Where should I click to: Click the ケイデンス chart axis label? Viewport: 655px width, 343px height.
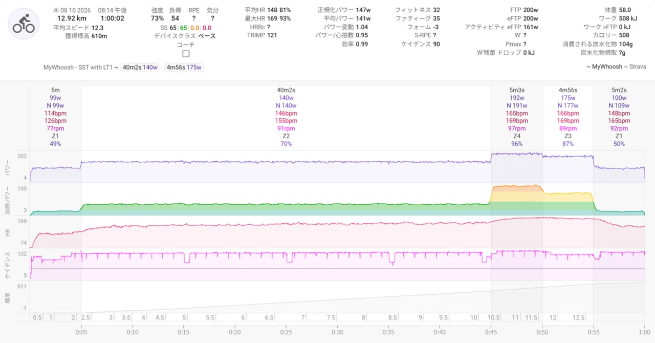[x=8, y=265]
